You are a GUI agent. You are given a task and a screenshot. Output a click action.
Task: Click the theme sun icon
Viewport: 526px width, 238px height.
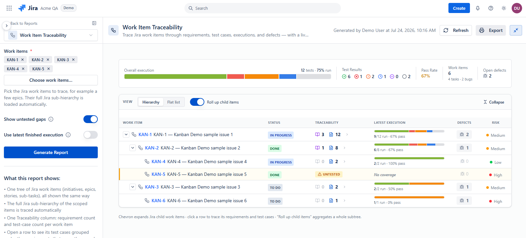pyautogui.click(x=504, y=8)
